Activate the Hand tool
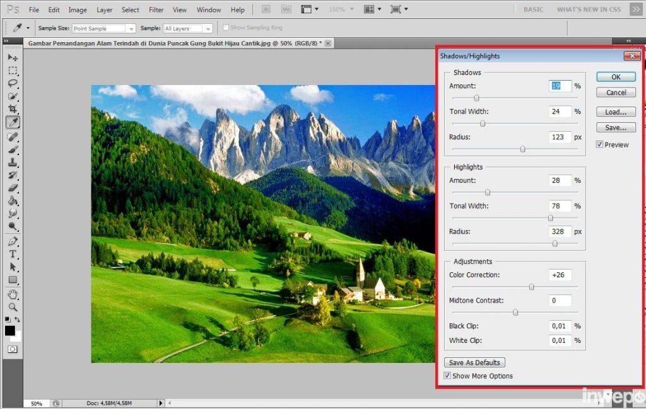The image size is (646, 409). pos(13,294)
